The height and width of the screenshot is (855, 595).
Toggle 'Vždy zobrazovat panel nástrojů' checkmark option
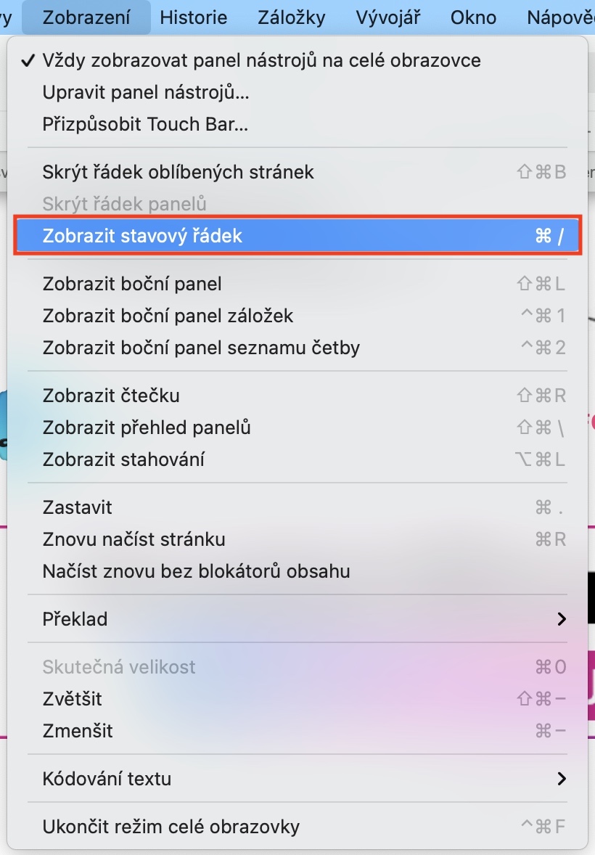261,60
